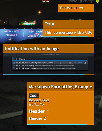Click the progress bar under the title message
The width and height of the screenshot is (102, 131).
pyautogui.click(x=66, y=37)
